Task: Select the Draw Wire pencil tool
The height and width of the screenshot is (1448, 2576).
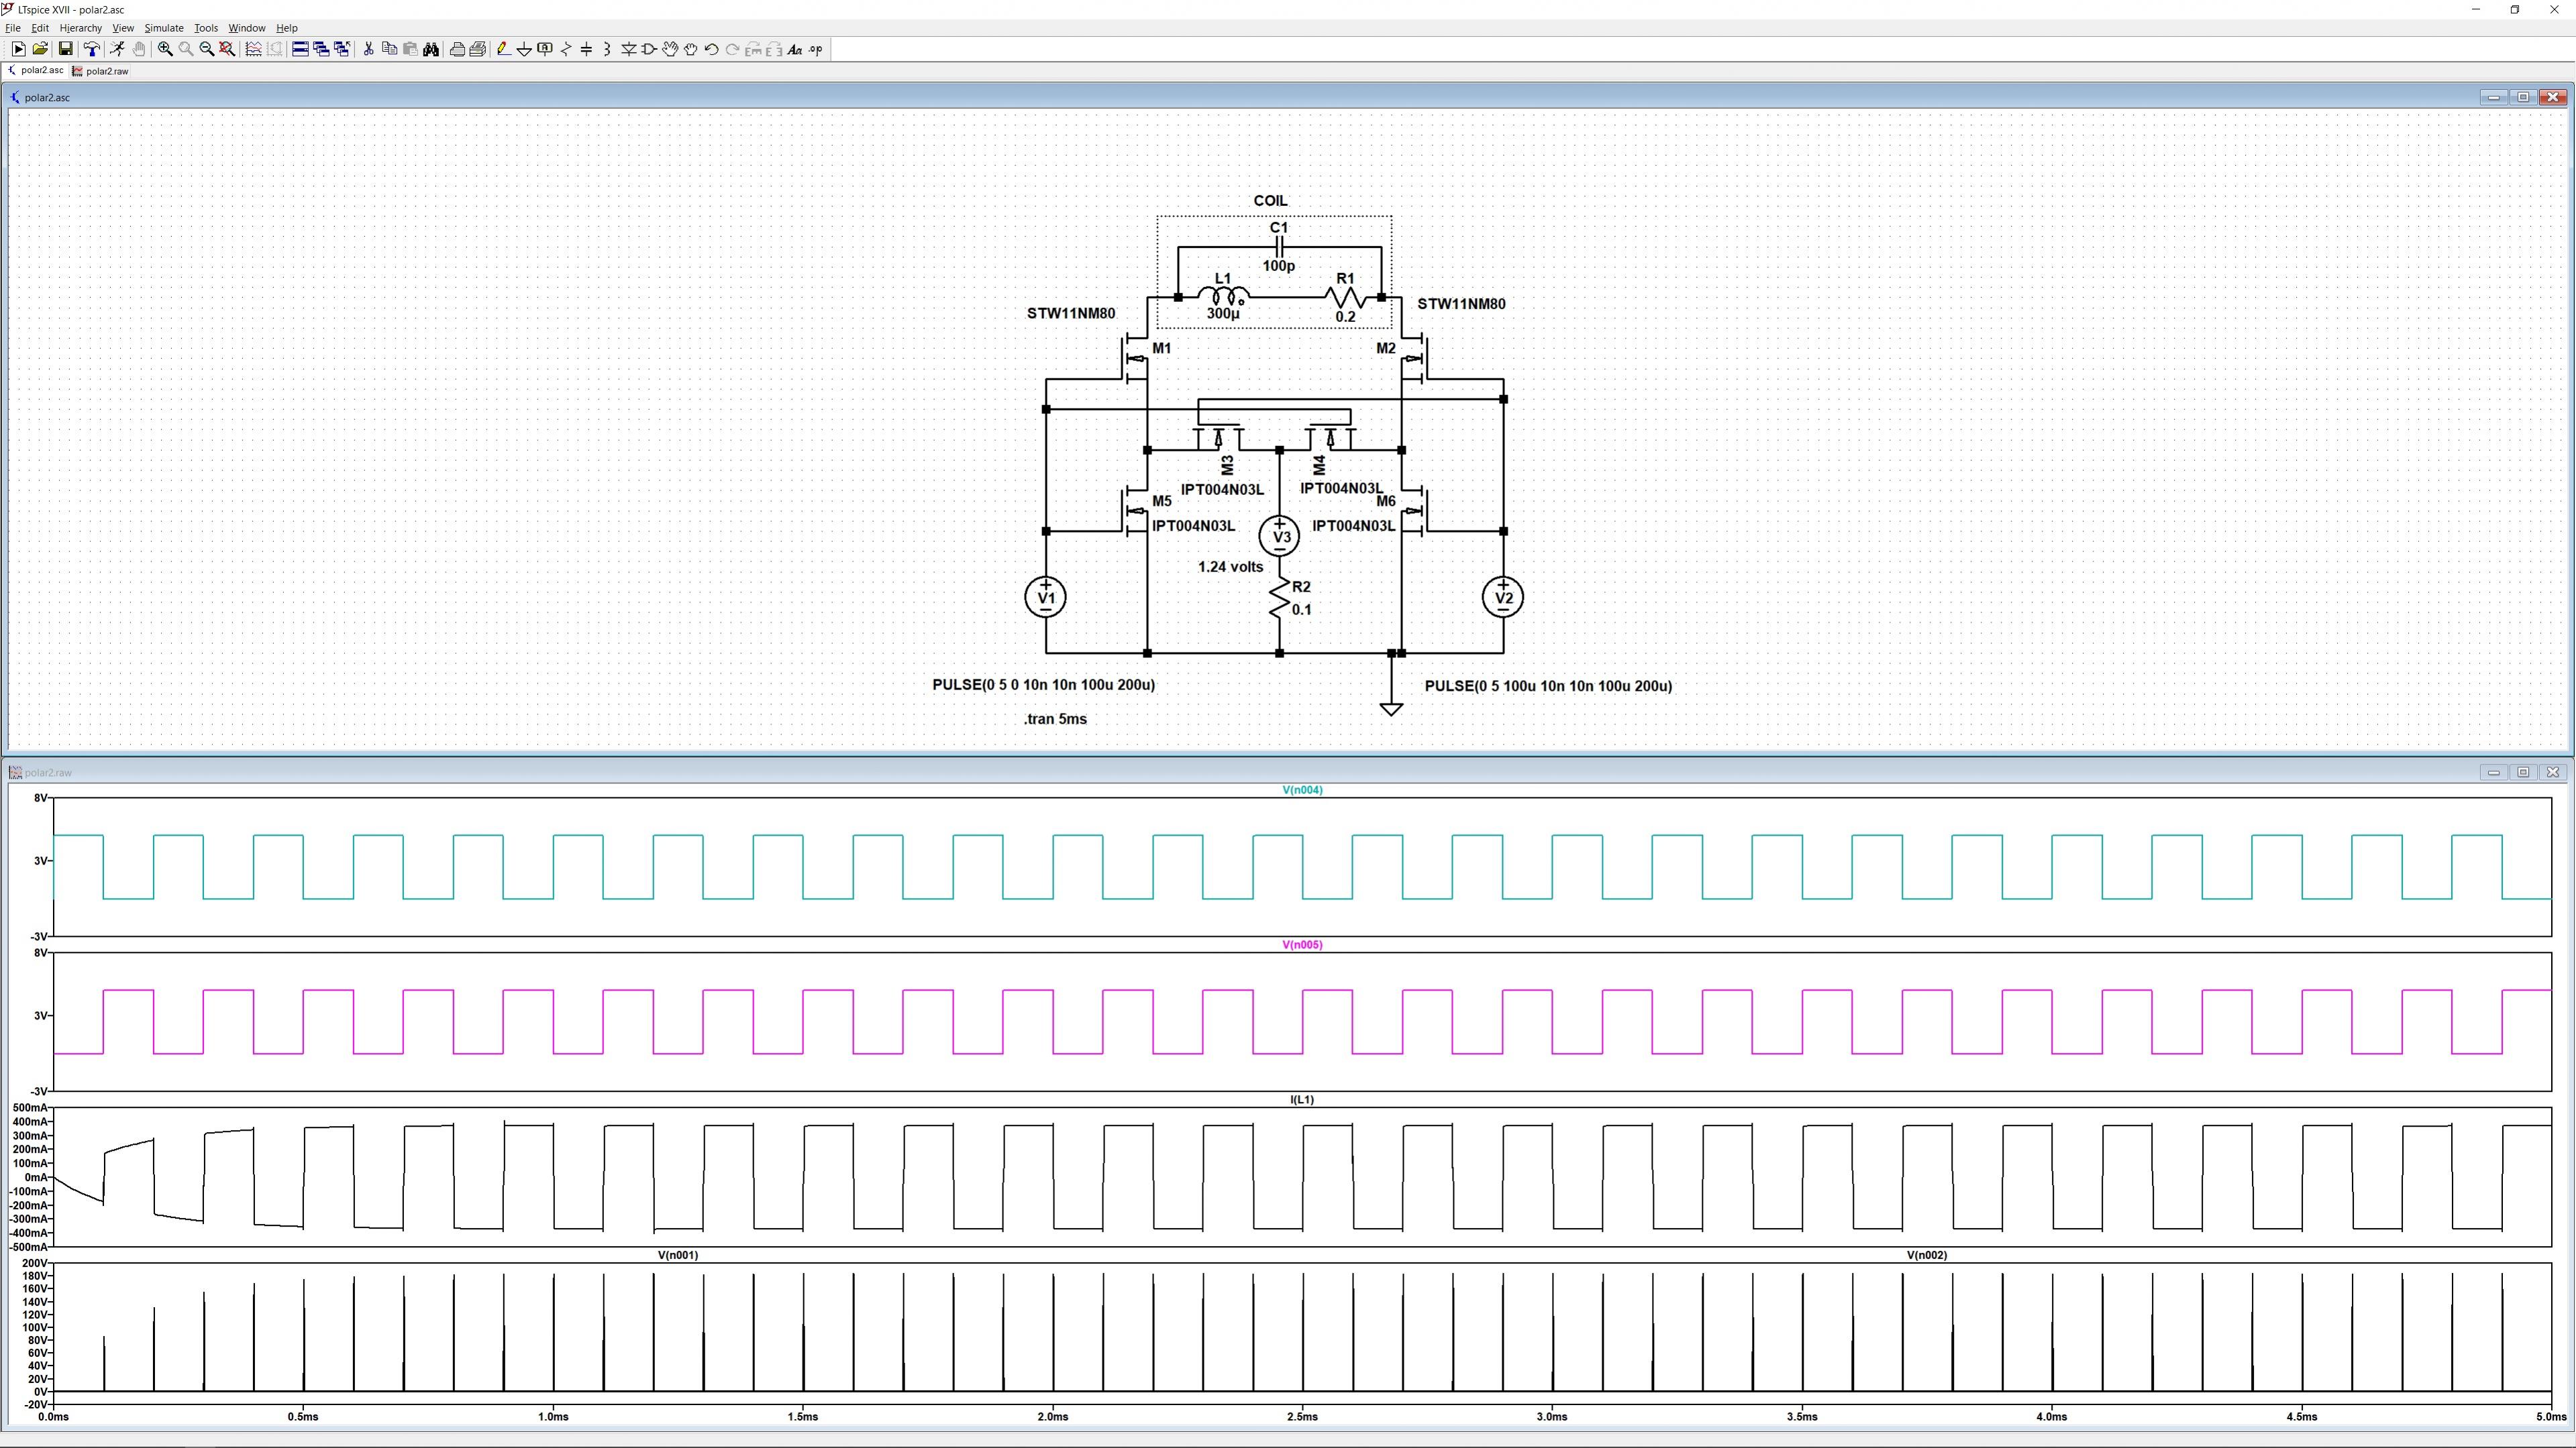Action: click(503, 49)
